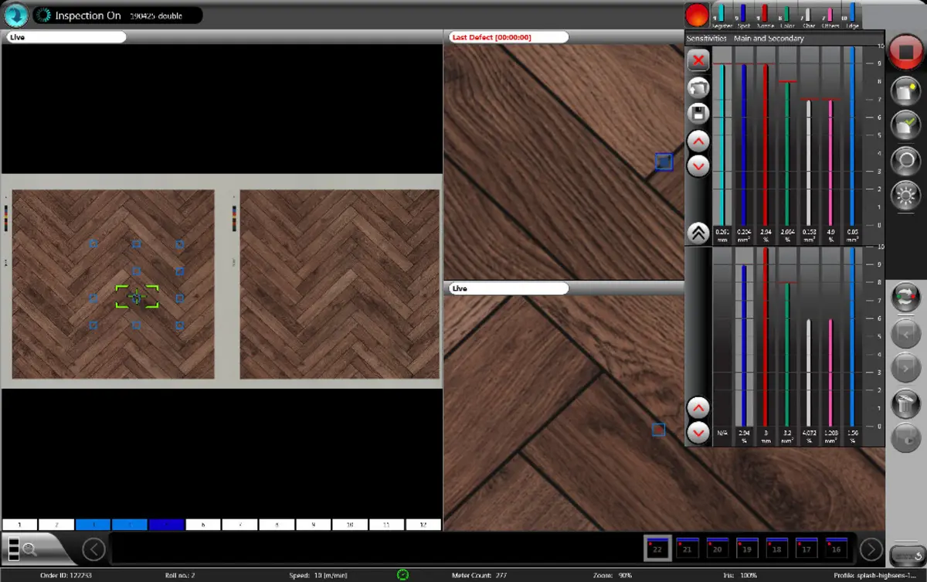
Task: Click the floppy disk save icon
Action: click(698, 114)
